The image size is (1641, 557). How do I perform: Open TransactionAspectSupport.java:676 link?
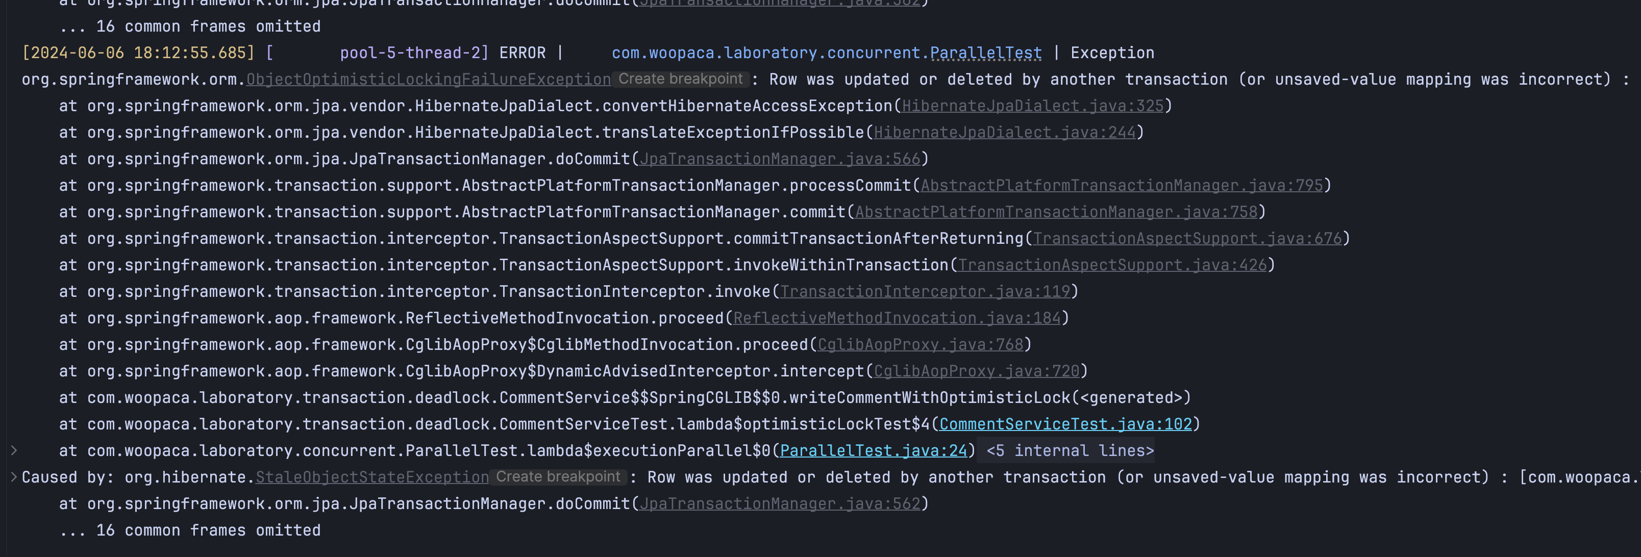click(1187, 239)
